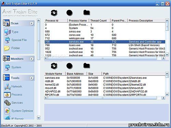This screenshot has height=128, width=171.
Task: Sort by Process Id column header
Action: [56, 20]
